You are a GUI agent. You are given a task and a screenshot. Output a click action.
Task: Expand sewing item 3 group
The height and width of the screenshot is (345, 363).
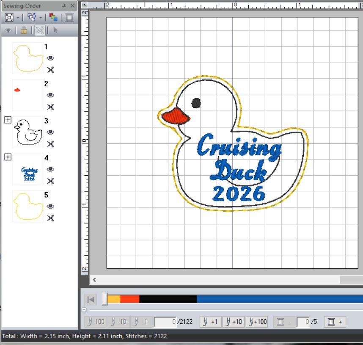[7, 120]
